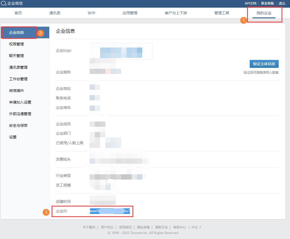Open the 中文 language dropdown
The height and width of the screenshot is (239, 290).
click(x=196, y=227)
